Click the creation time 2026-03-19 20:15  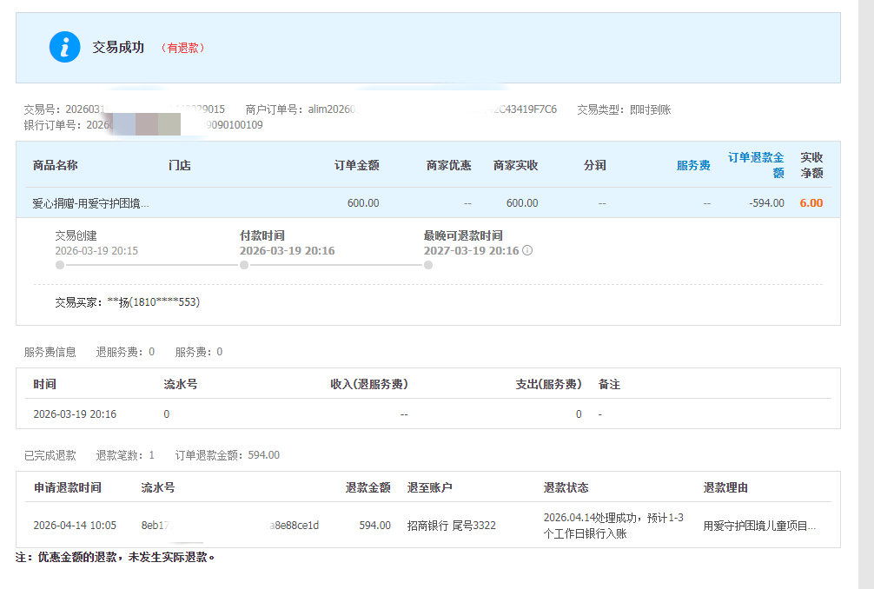click(96, 251)
